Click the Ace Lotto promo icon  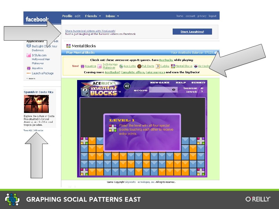[121, 66]
